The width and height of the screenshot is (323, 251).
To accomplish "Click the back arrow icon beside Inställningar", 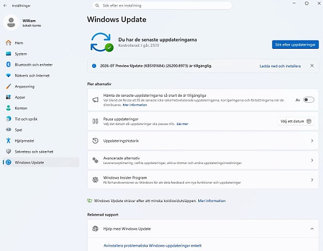I will pos(6,6).
